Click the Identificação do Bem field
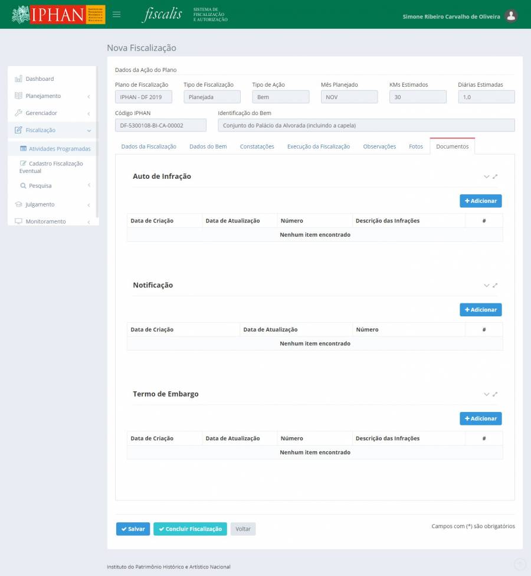The height and width of the screenshot is (576, 531). [x=366, y=125]
